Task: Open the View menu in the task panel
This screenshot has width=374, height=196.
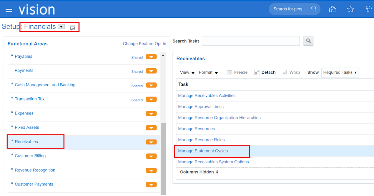Action: (x=187, y=72)
